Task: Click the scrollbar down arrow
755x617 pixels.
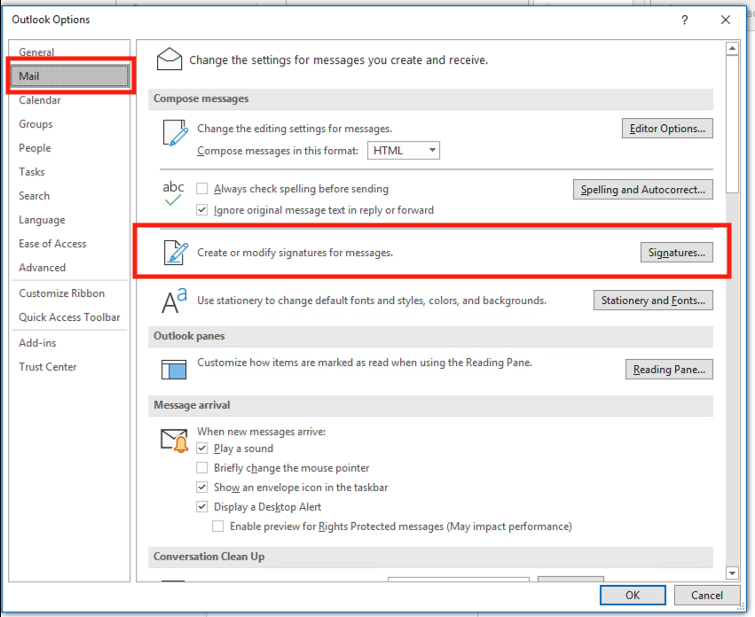Action: click(732, 573)
